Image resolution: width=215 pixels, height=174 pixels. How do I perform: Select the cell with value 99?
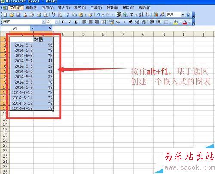[43, 87]
